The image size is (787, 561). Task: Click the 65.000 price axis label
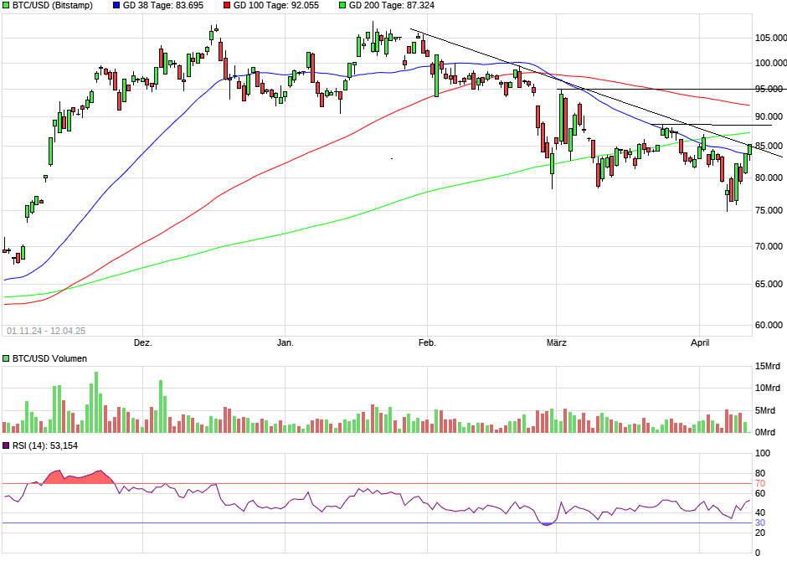click(x=769, y=284)
